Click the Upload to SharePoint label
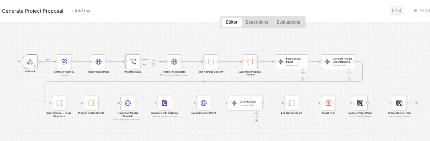This screenshot has height=141, width=430. pos(203,113)
